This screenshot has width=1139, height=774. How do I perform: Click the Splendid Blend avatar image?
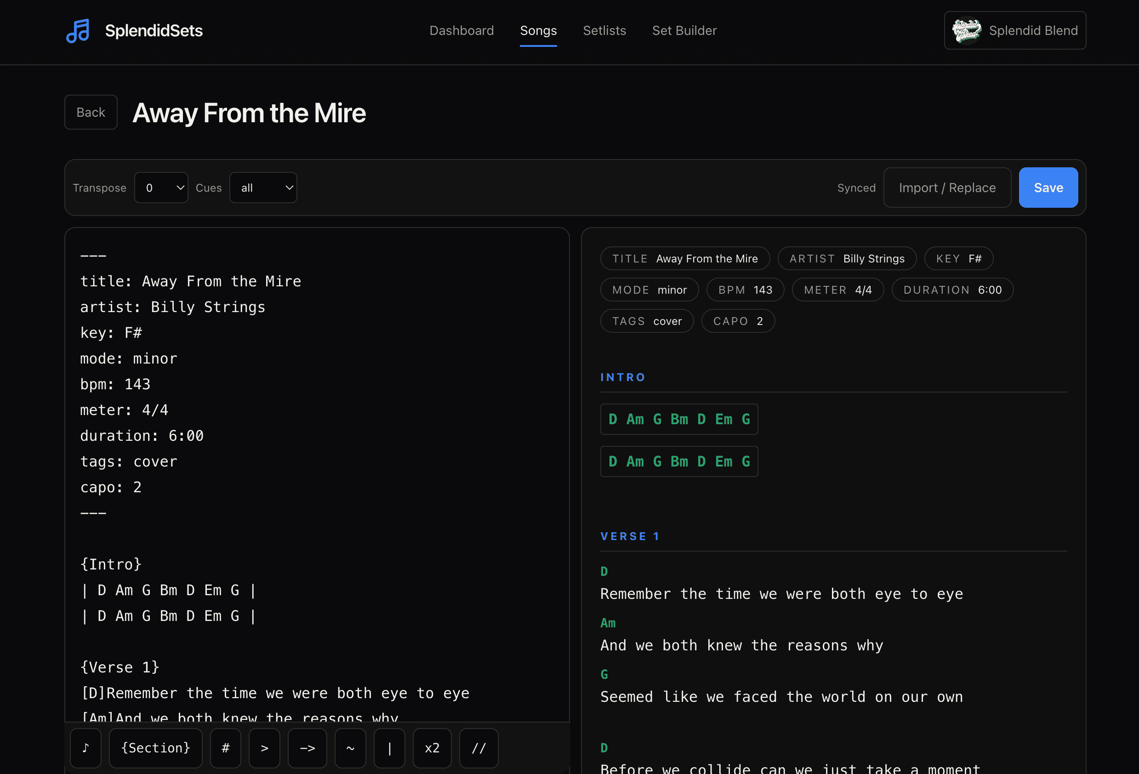pyautogui.click(x=967, y=30)
